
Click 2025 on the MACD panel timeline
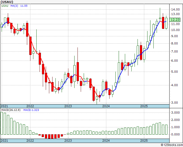[x=144, y=141]
